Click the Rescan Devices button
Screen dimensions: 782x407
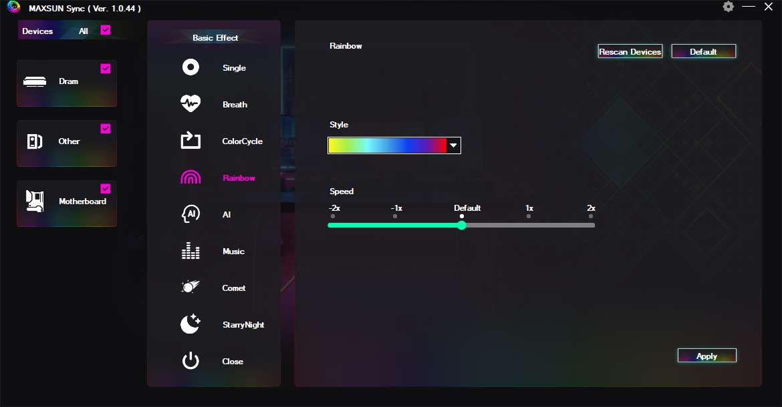click(630, 51)
